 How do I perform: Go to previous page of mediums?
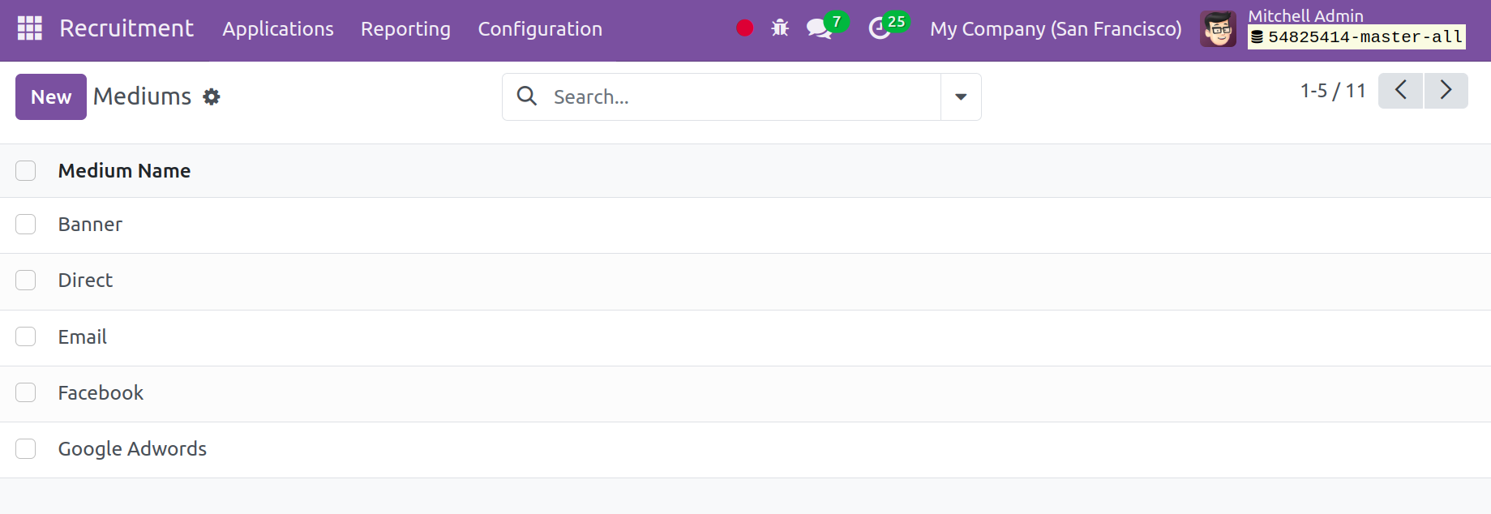coord(1400,90)
